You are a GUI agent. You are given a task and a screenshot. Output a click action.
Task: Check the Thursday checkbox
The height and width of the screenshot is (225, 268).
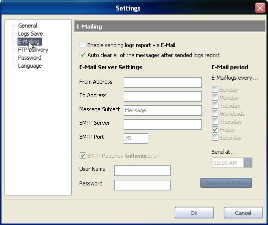tap(215, 122)
